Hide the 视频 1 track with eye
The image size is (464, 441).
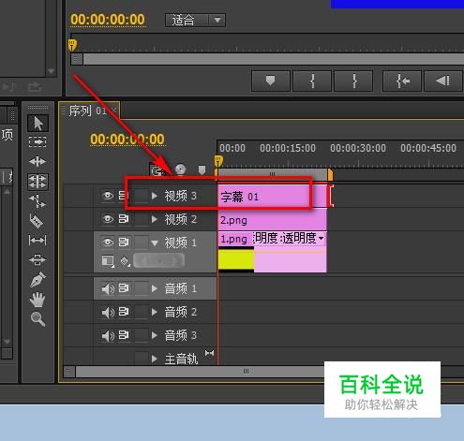point(108,242)
